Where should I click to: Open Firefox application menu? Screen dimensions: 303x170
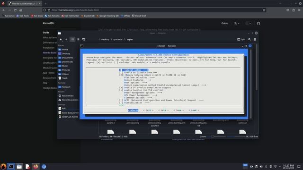[x=299, y=10]
